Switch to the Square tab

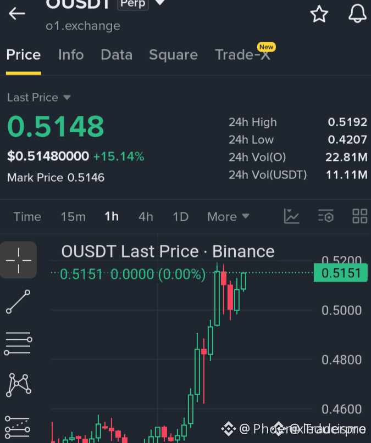[173, 54]
